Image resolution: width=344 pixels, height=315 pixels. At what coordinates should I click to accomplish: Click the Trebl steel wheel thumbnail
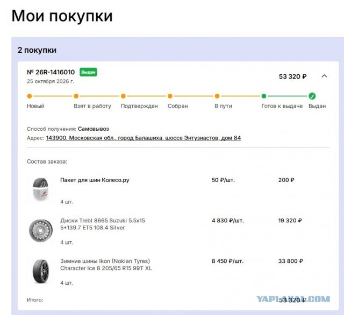click(x=41, y=230)
